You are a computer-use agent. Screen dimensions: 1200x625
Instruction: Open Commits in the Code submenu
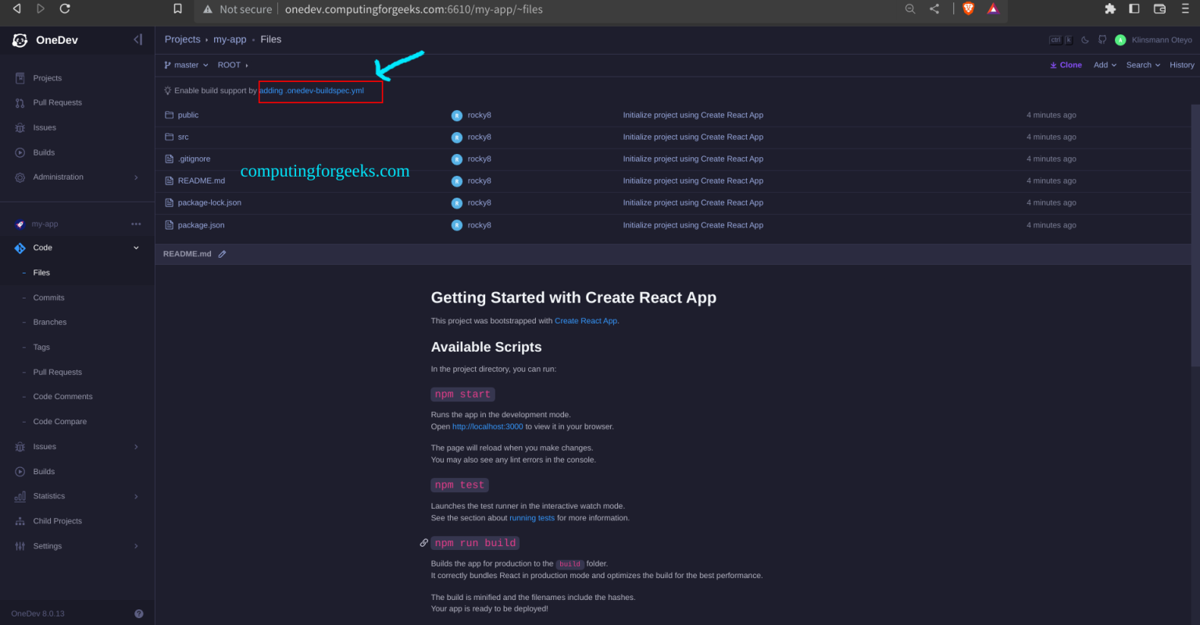pos(48,298)
